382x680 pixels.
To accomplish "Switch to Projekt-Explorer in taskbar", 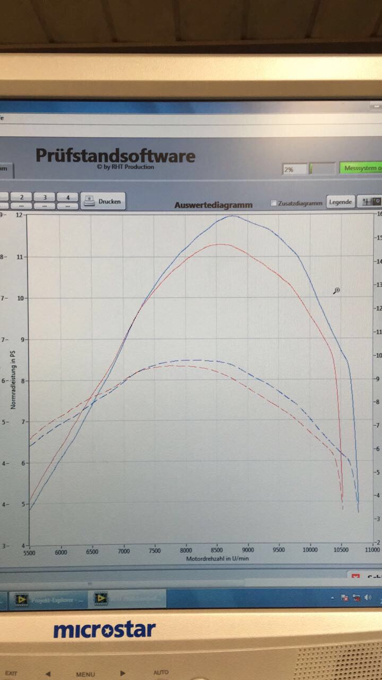I will point(48,599).
